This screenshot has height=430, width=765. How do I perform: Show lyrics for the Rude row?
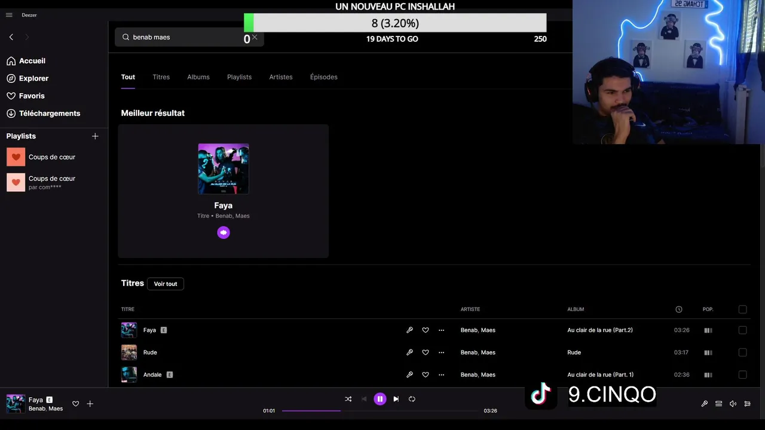tap(409, 352)
